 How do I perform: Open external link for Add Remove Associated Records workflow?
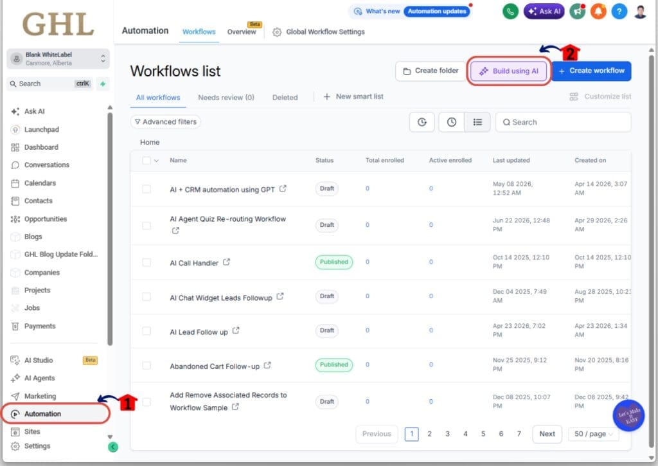tap(235, 406)
